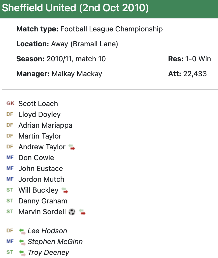Click the sub-on arrows before Troy Deeney
This screenshot has width=218, height=258.
(22, 253)
